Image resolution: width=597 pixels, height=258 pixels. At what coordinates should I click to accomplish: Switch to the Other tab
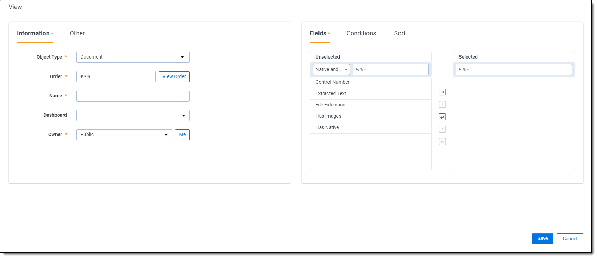coord(77,33)
